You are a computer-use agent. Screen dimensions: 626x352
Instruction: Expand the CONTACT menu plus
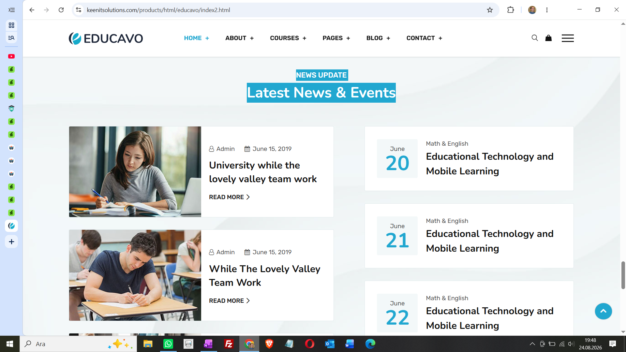[440, 38]
